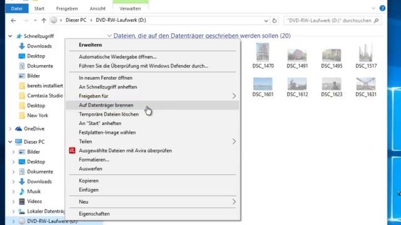Open Freigeben für submenu
Screen dimensions: 401x225
153,96
